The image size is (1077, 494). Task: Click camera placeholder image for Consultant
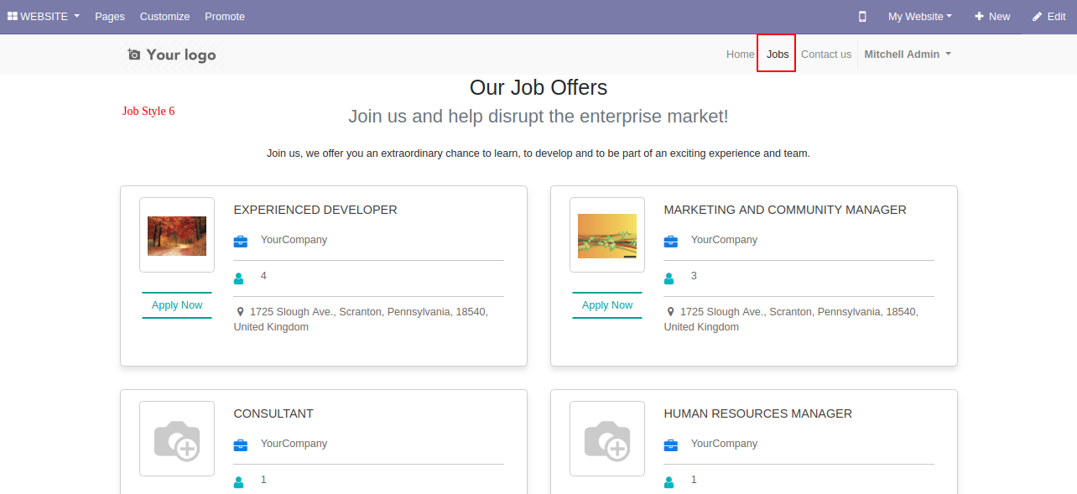click(x=177, y=439)
